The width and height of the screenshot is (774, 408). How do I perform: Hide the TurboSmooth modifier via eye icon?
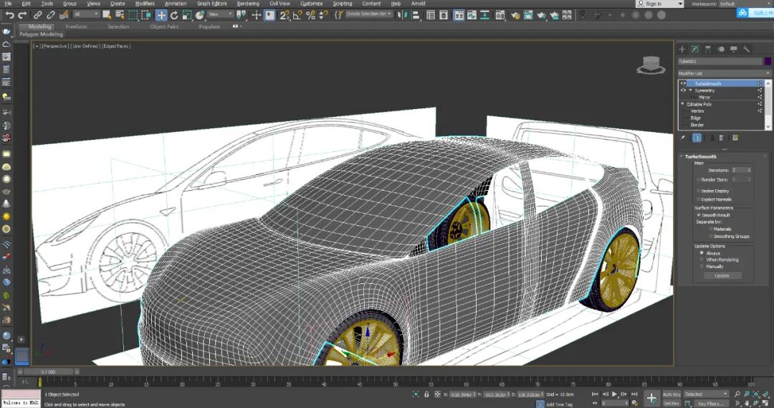[x=683, y=83]
